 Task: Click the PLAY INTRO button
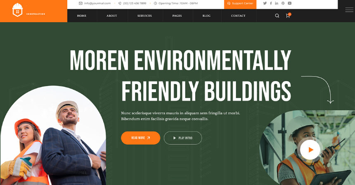[x=183, y=138]
